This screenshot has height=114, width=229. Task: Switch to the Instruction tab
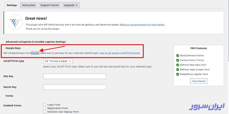pos(29,5)
